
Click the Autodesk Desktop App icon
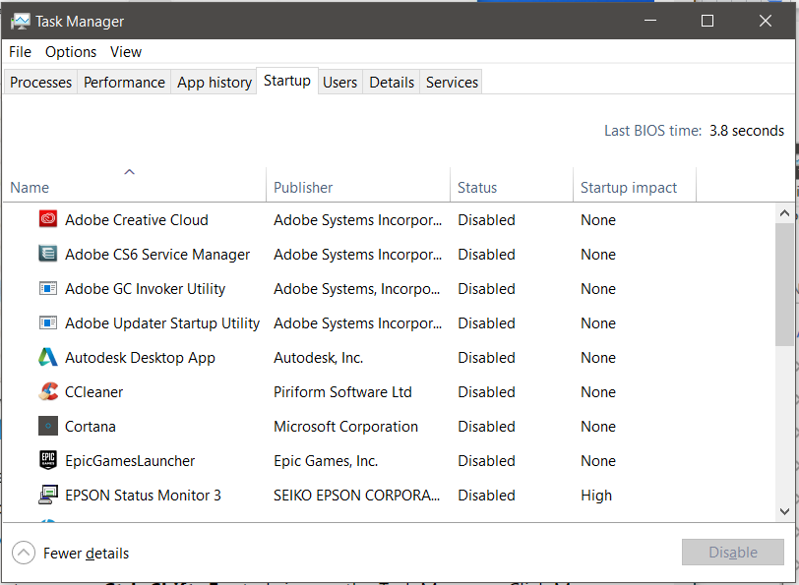48,357
